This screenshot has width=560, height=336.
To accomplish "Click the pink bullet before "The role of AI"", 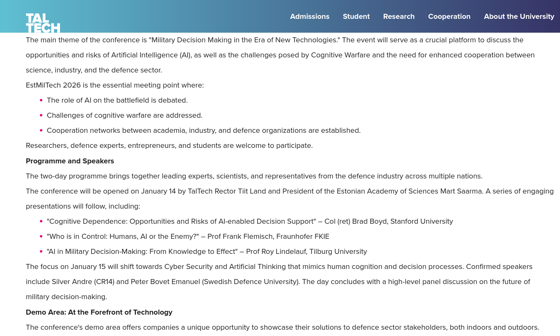I will coord(41,101).
